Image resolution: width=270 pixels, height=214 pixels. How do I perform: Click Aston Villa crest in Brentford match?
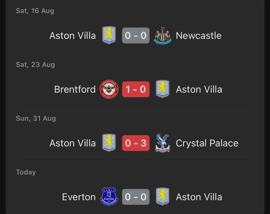162,89
